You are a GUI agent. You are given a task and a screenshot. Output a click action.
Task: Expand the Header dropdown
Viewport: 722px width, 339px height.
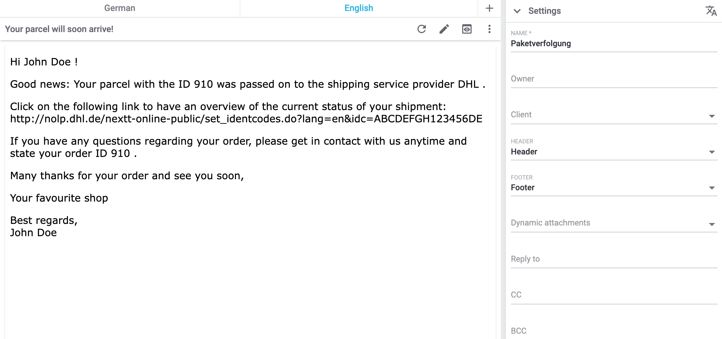coord(614,152)
